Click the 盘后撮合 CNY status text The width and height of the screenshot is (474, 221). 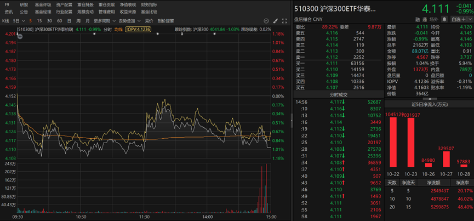tap(308, 19)
